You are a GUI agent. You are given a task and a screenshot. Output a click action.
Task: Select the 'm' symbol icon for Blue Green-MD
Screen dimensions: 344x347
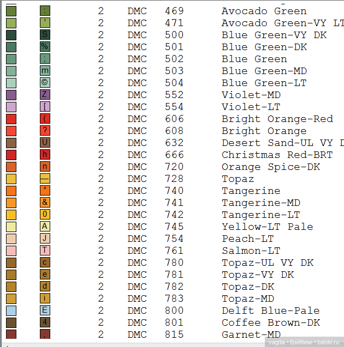(x=45, y=71)
